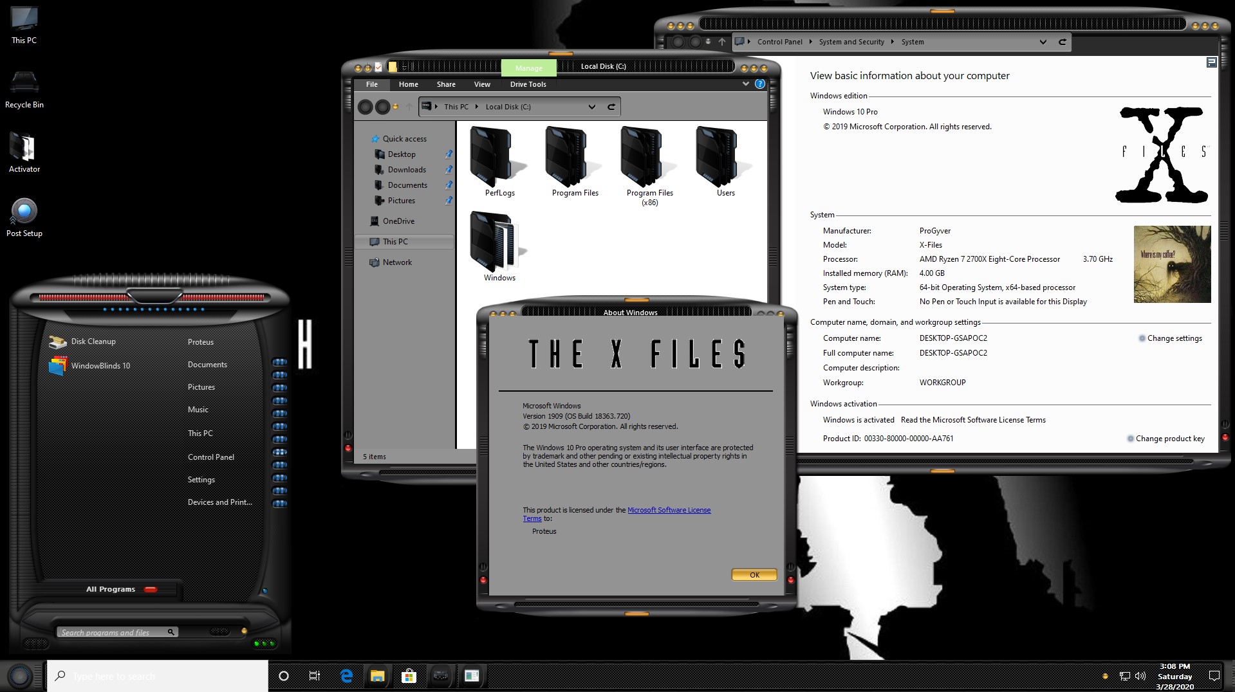Open Control Panel from the Start menu
Screen dimensions: 1235x692
coord(211,457)
